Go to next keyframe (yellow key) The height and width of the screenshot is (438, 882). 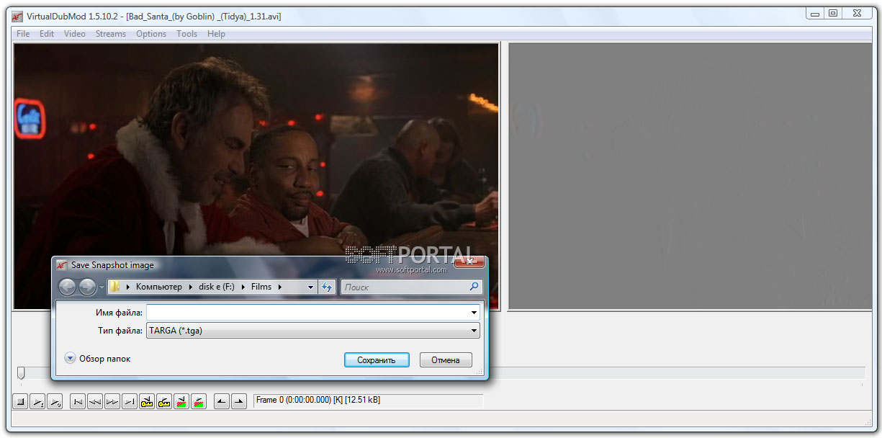[x=164, y=402]
